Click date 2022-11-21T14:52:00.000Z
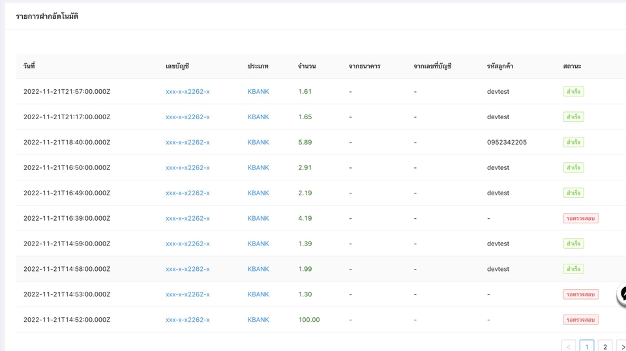626x351 pixels. 67,320
